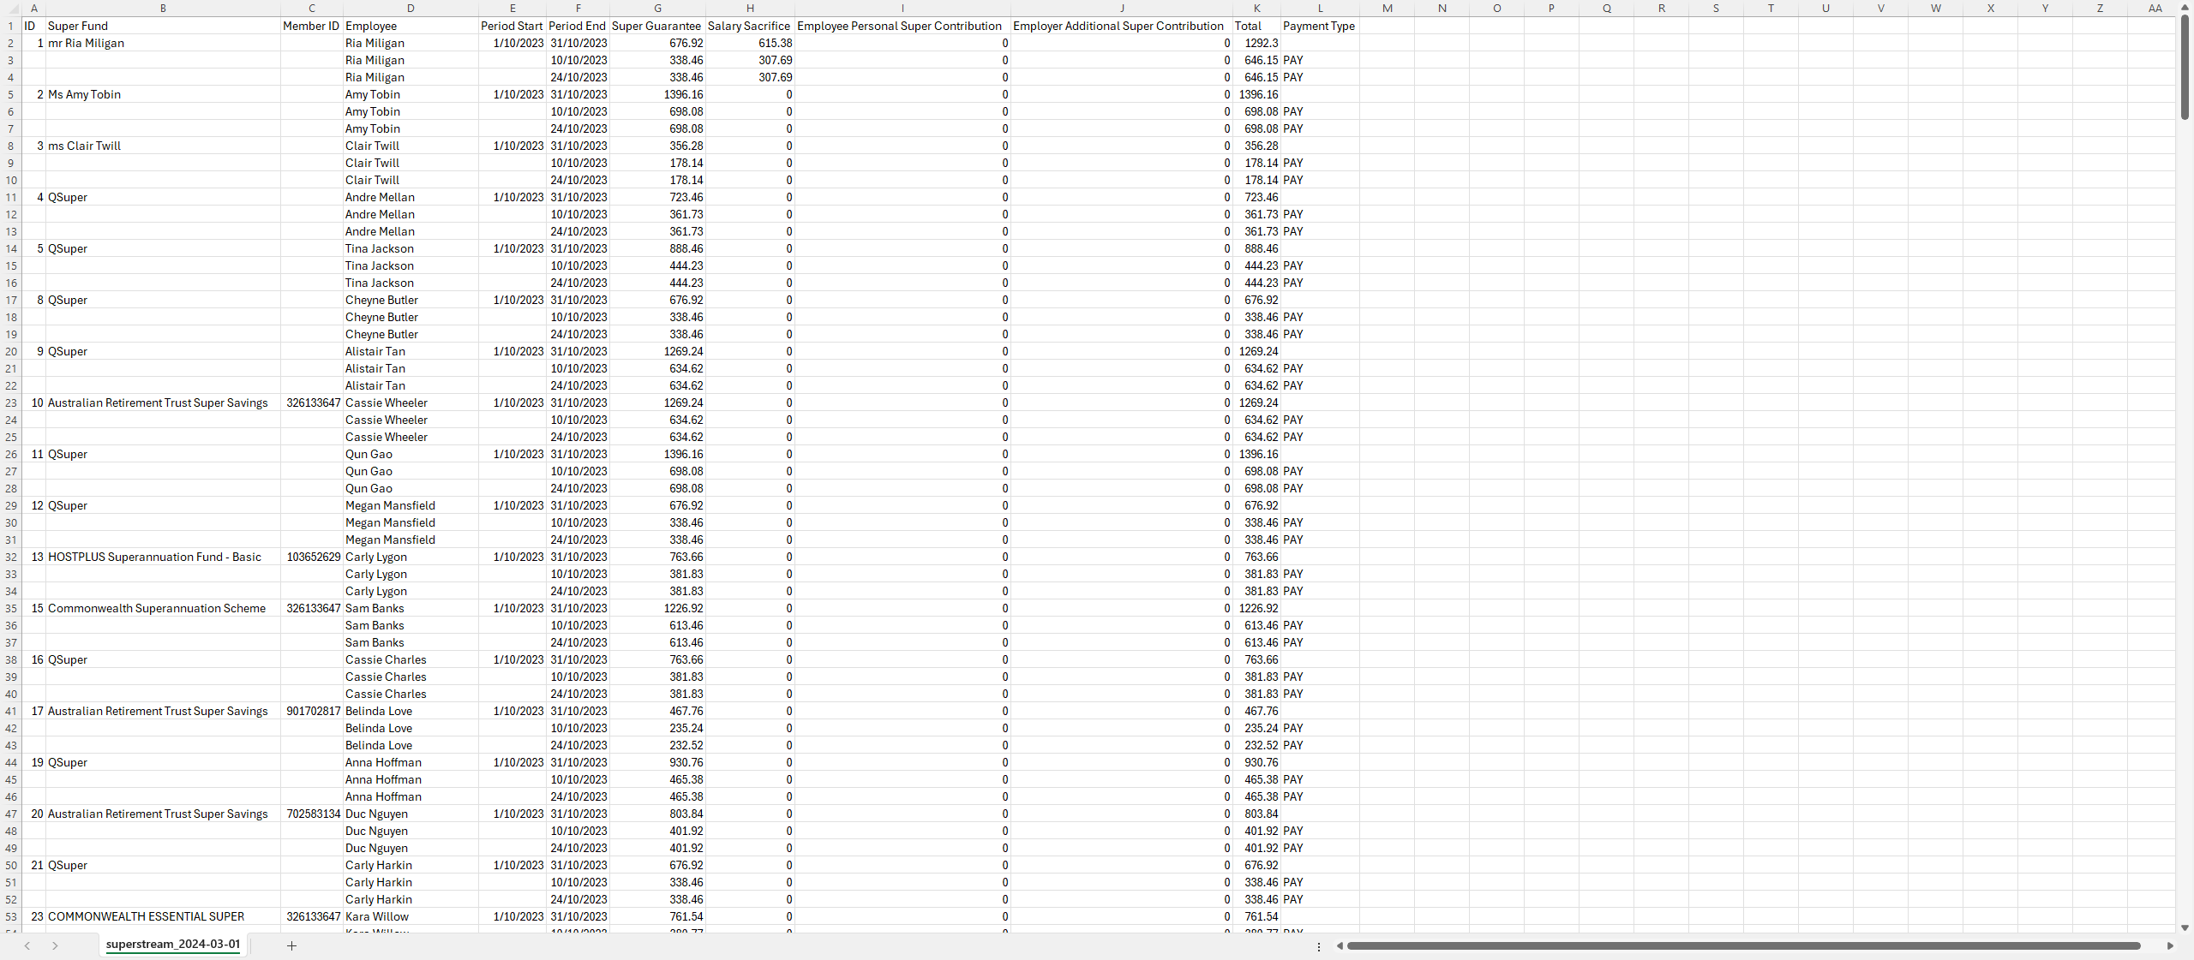Click vertical scrollbar up arrow
Image resolution: width=2194 pixels, height=960 pixels.
tap(2185, 7)
